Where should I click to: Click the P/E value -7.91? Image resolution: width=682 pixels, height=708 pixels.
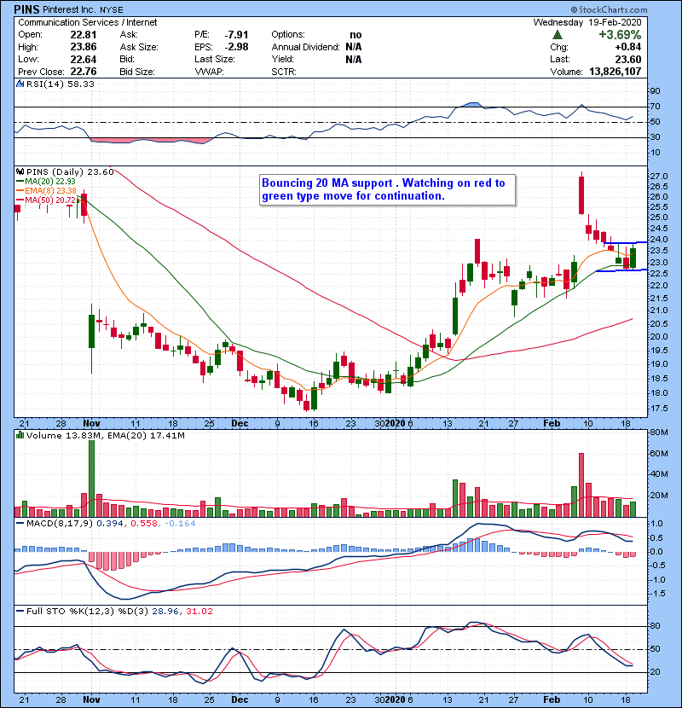coord(236,35)
